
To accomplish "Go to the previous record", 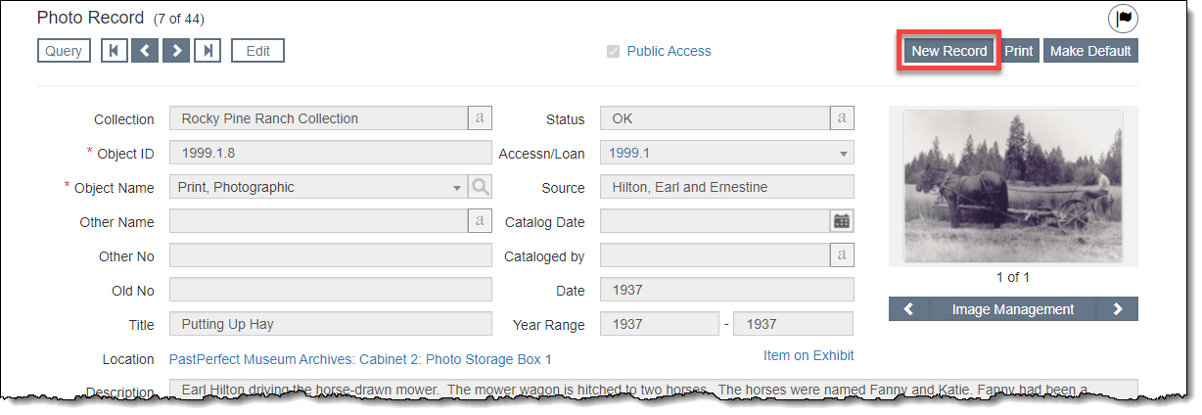I will [145, 51].
